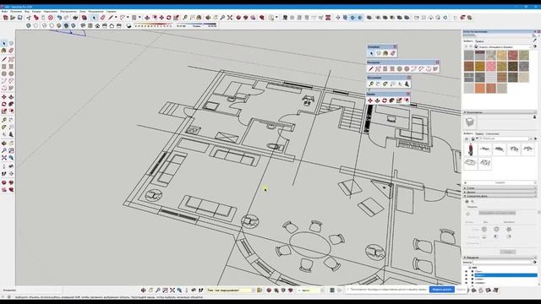Image resolution: width=541 pixels, height=304 pixels.
Task: Select the Select arrow in the left tool column
Action: (4, 43)
